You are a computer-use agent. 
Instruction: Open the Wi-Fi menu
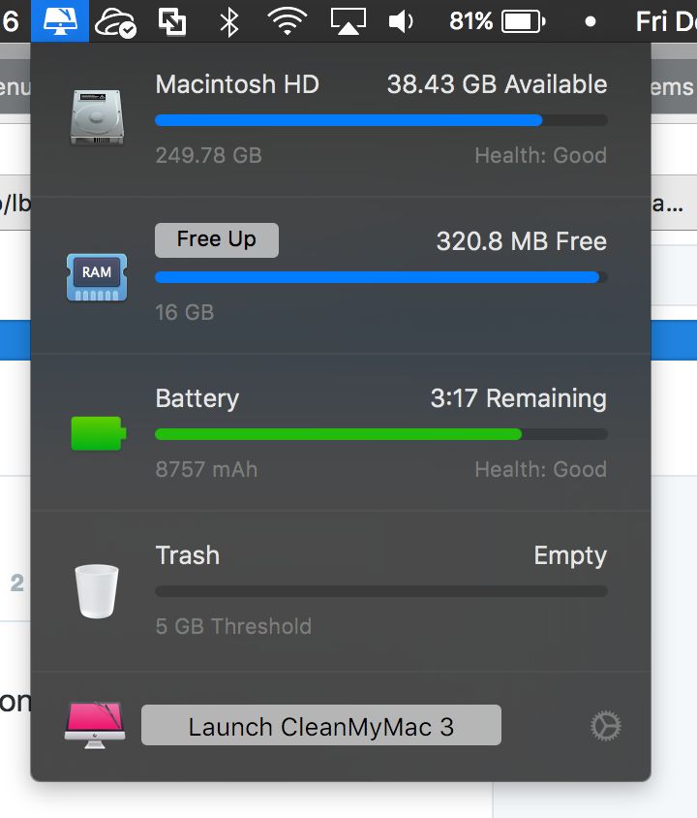tap(288, 22)
